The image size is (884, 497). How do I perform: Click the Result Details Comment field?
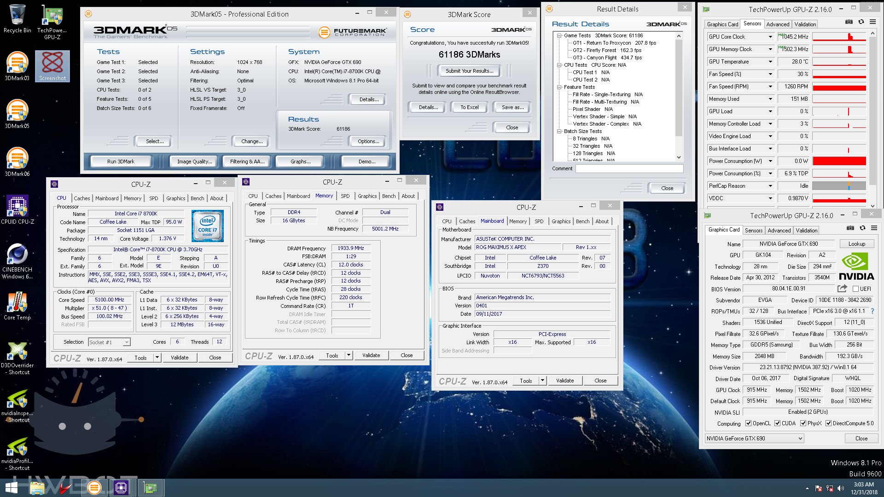click(629, 169)
